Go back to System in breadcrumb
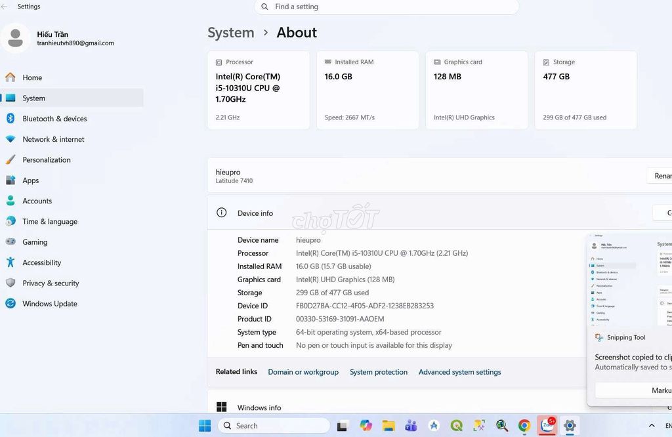 (231, 33)
